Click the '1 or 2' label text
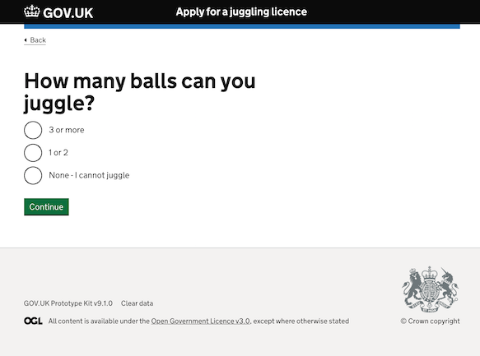This screenshot has width=480, height=356. click(x=58, y=152)
